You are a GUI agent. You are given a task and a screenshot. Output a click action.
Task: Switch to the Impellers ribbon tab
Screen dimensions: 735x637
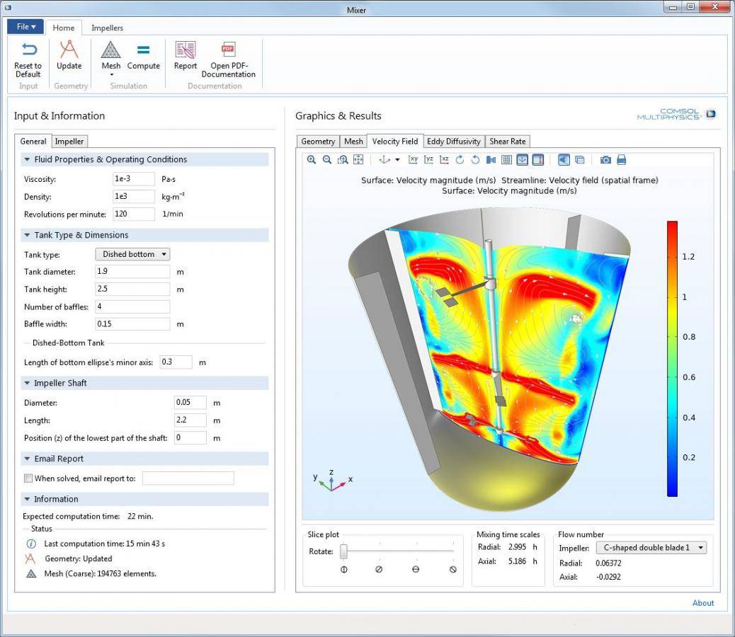point(108,28)
